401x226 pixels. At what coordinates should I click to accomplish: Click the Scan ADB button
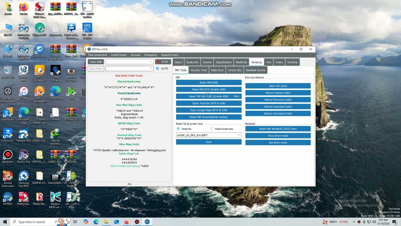click(96, 62)
